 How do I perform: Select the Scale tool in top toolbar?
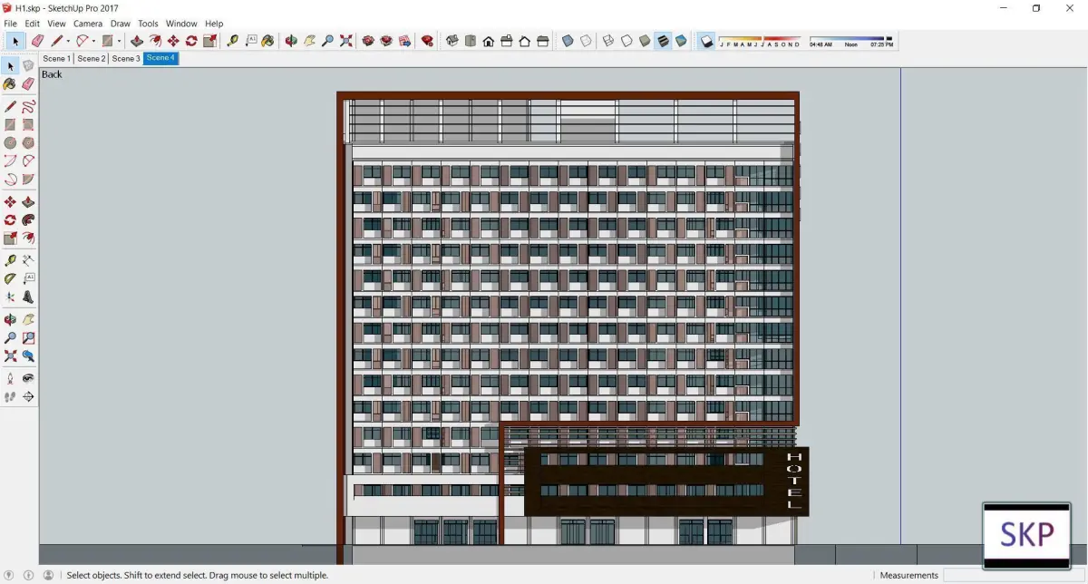(209, 41)
